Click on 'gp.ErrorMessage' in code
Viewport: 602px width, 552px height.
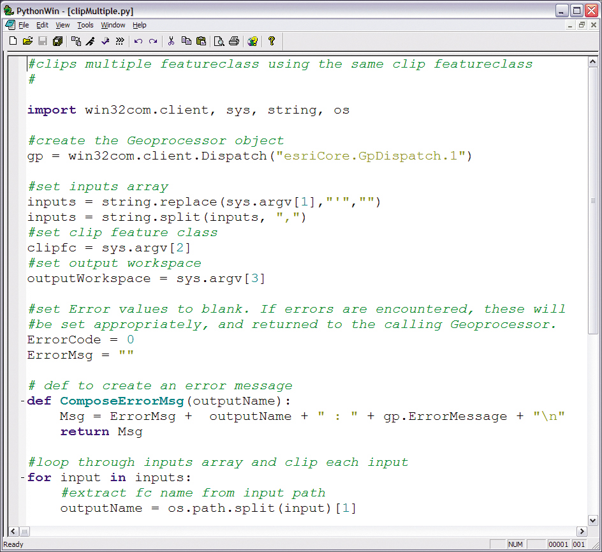click(x=445, y=417)
